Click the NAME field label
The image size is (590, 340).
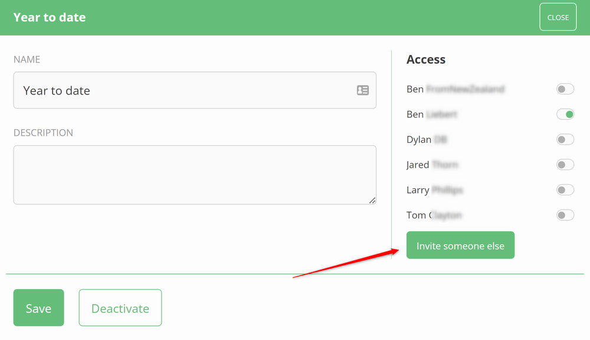pos(27,60)
